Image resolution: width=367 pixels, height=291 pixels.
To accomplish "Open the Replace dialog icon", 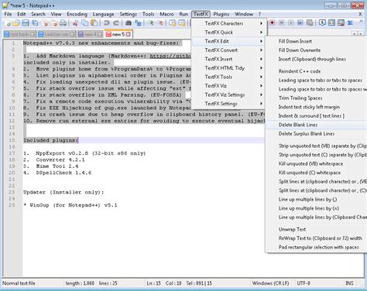I will [138, 23].
